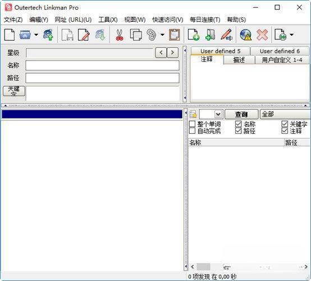Click in the 路径 input field
The image size is (311, 281).
(102, 78)
